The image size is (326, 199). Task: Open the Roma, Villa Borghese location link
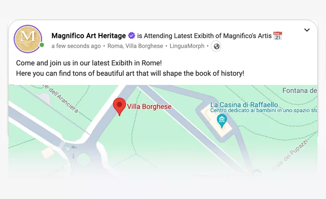(135, 46)
